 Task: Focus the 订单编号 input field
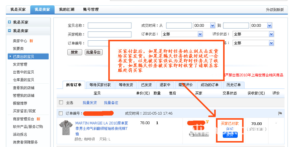(98, 43)
